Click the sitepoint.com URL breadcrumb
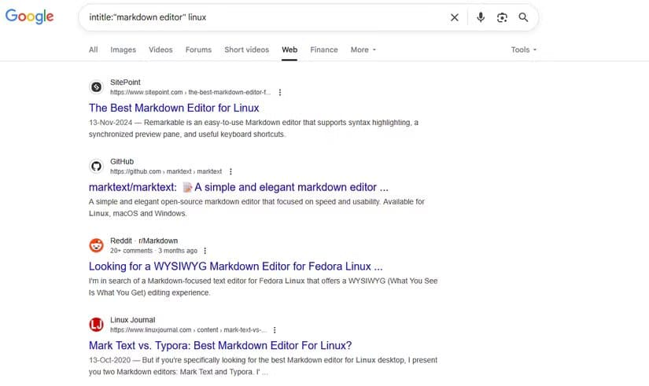This screenshot has width=649, height=386. (190, 92)
